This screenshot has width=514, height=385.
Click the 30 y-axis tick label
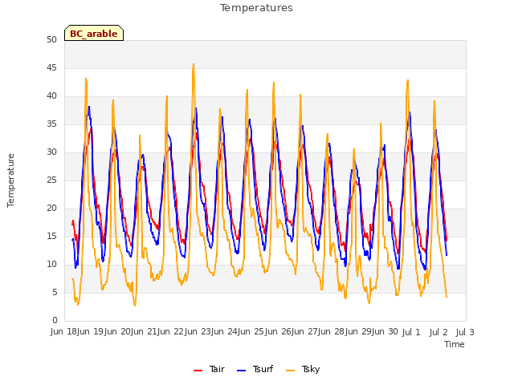tap(51, 152)
